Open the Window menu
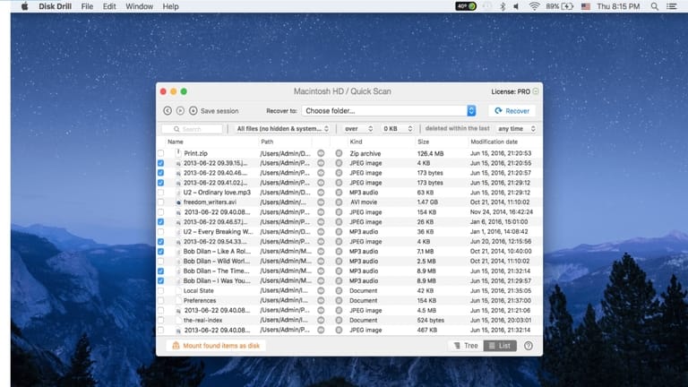The width and height of the screenshot is (688, 387). click(139, 6)
